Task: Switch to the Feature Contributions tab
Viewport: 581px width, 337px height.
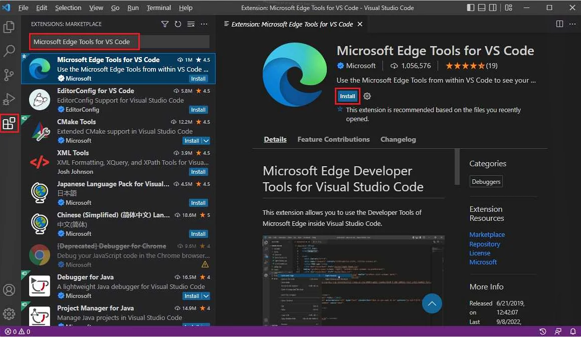Action: tap(333, 139)
